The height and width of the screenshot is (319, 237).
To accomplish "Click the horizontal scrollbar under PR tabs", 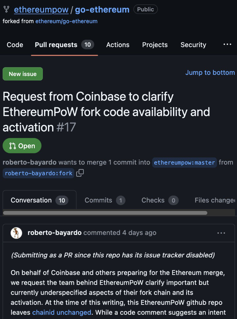I will 105,213.
